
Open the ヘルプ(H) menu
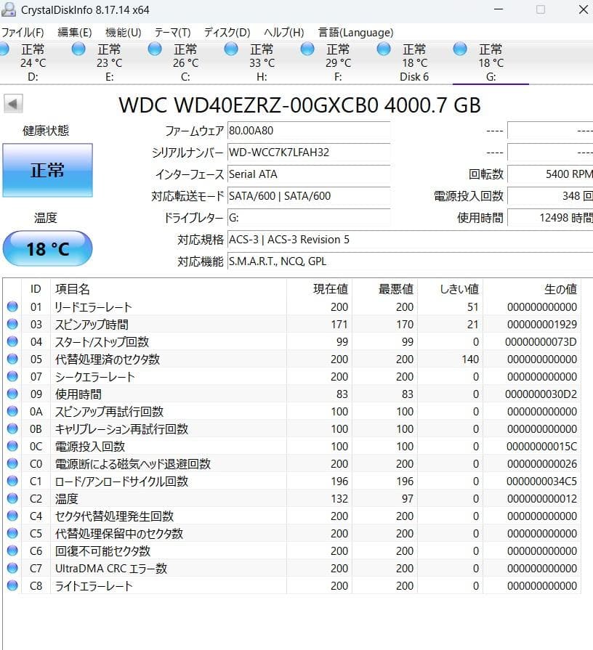[284, 33]
